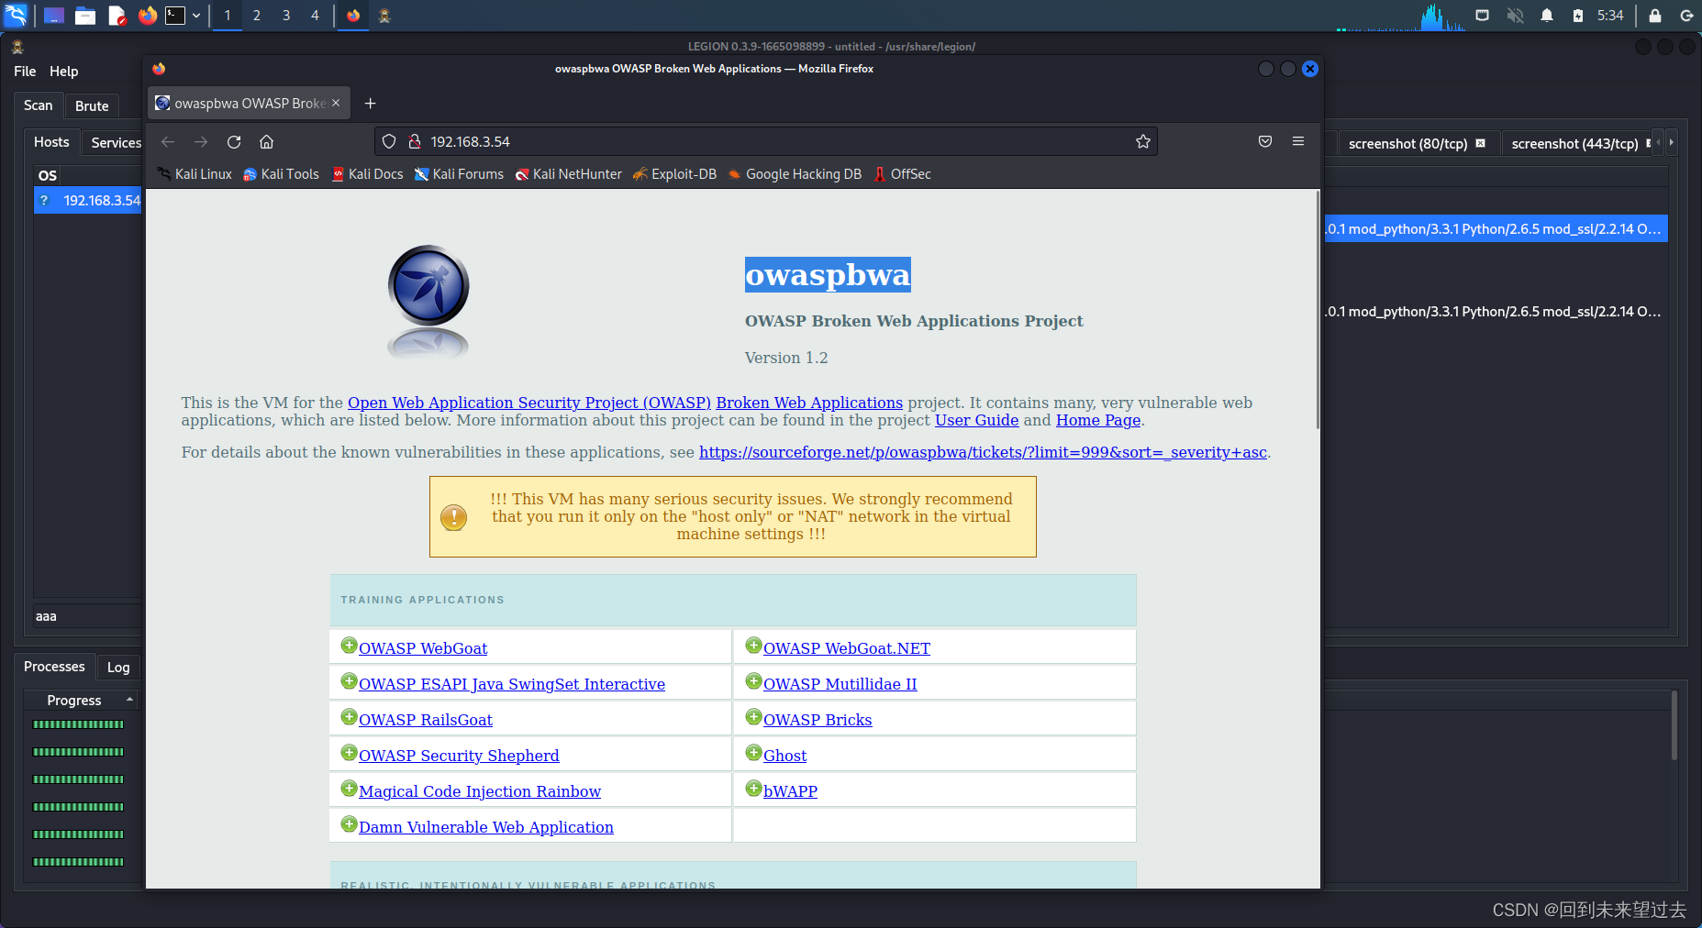Screen dimensions: 1702x928
Task: Expand the OWASP WebGoat entry plus icon
Action: coord(349,645)
